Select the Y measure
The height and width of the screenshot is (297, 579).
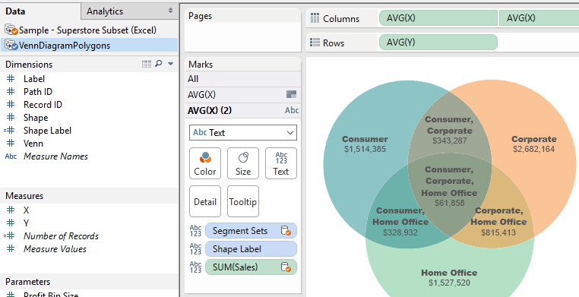tap(27, 223)
